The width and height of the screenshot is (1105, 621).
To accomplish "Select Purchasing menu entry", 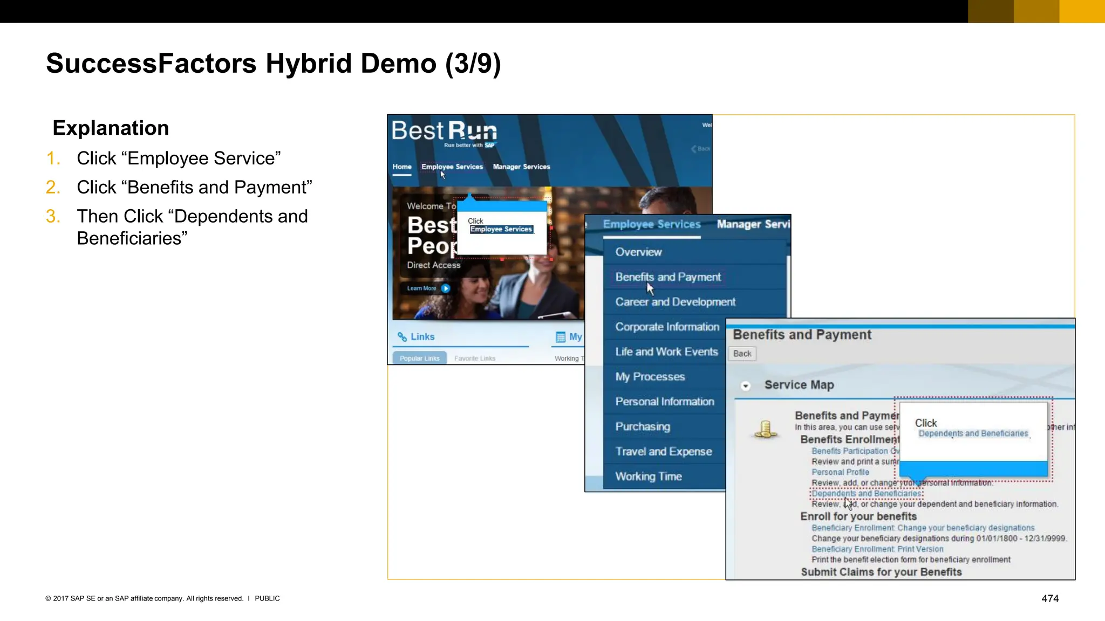I will [643, 426].
